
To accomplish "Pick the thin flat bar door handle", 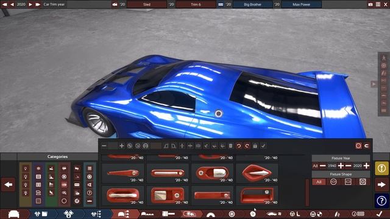I will (x=212, y=195).
